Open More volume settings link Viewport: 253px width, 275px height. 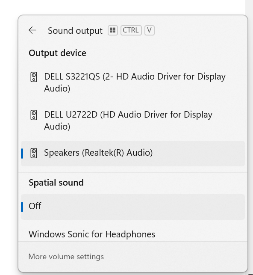(66, 257)
